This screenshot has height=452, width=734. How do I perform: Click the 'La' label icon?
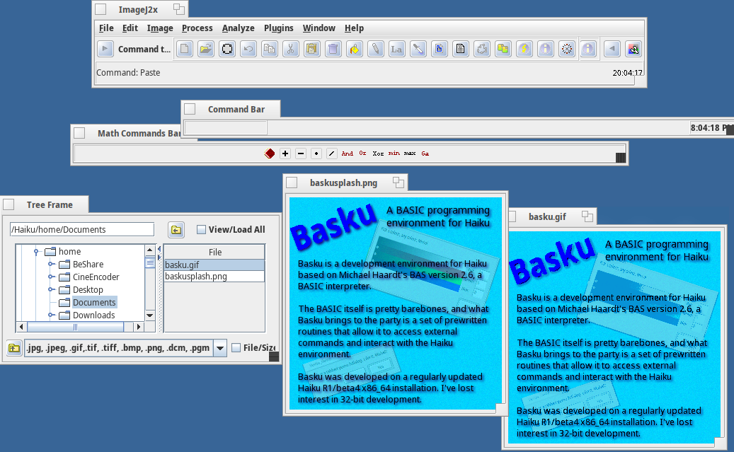(x=396, y=49)
